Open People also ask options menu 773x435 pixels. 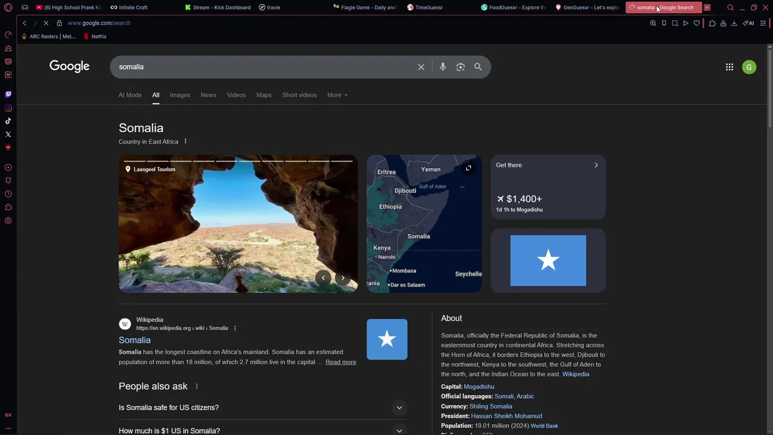tap(196, 386)
